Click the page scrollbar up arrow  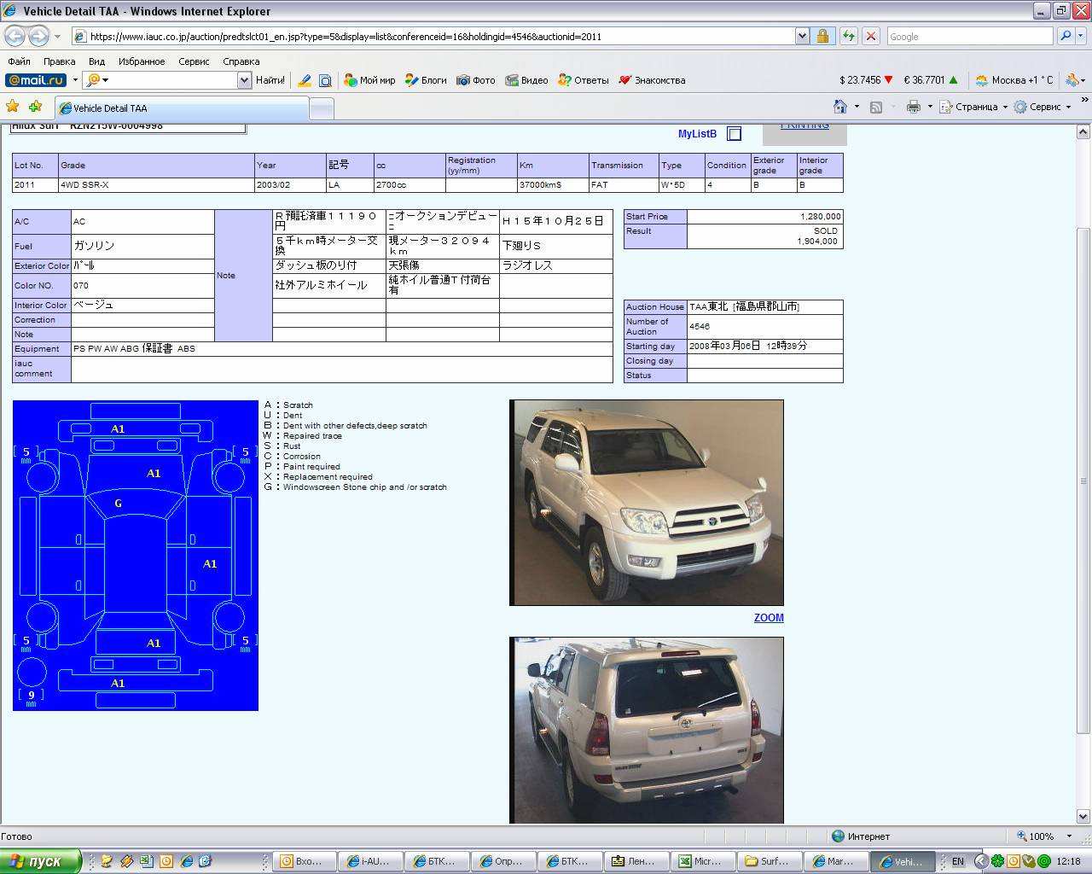click(1083, 132)
